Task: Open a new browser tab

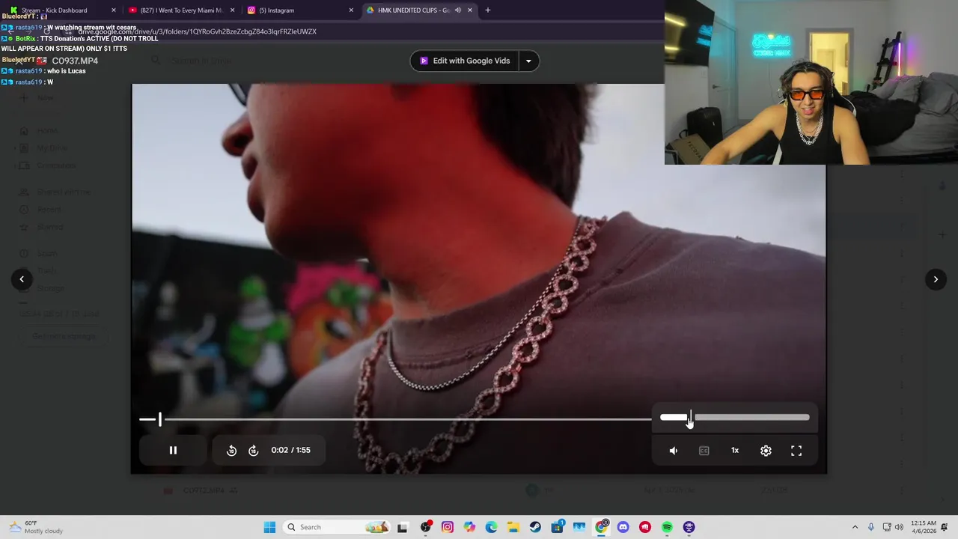Action: point(488,10)
